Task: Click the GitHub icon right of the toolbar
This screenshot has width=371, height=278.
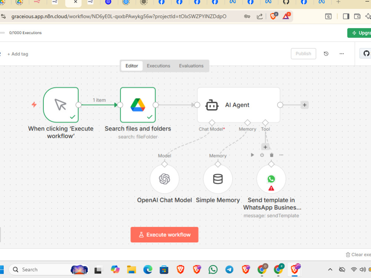Action: click(x=366, y=54)
